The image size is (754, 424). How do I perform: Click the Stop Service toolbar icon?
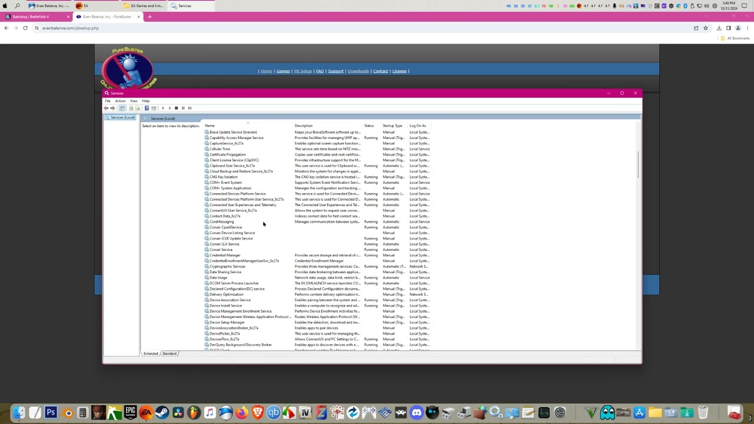point(176,108)
